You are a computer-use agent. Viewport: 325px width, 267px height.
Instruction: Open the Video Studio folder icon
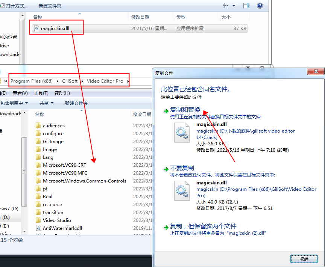pyautogui.click(x=38, y=220)
